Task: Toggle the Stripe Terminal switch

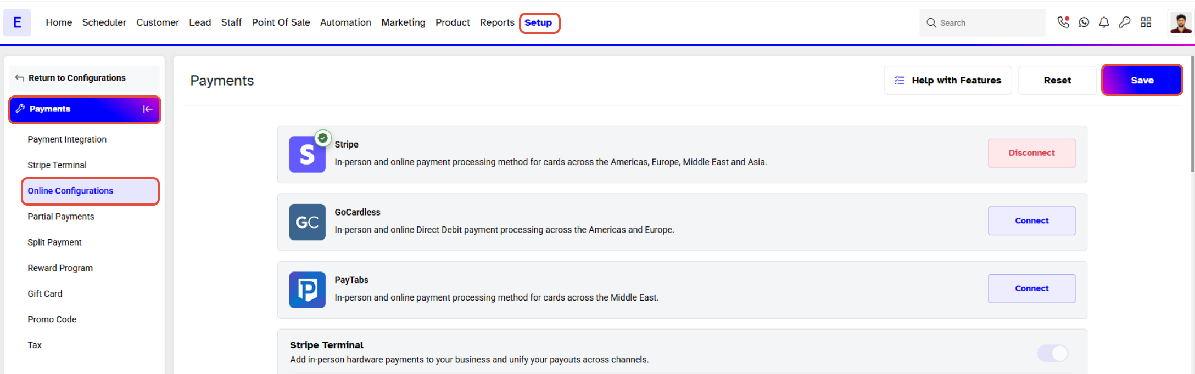Action: (1053, 353)
